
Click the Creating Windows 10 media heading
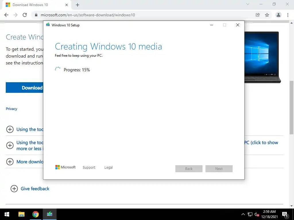tap(108, 46)
